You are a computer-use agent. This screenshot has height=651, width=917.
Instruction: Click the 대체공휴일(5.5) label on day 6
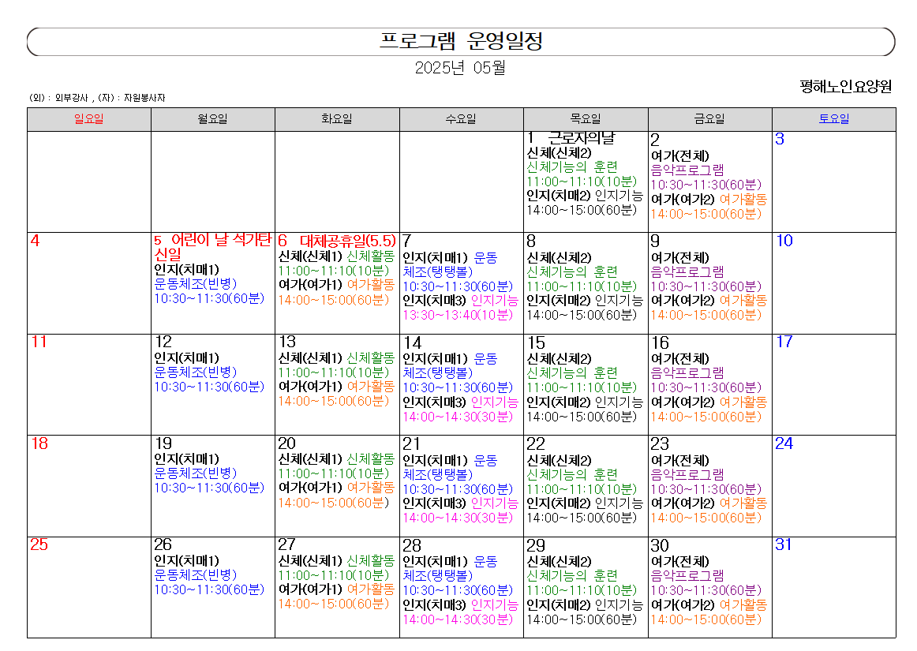point(348,241)
